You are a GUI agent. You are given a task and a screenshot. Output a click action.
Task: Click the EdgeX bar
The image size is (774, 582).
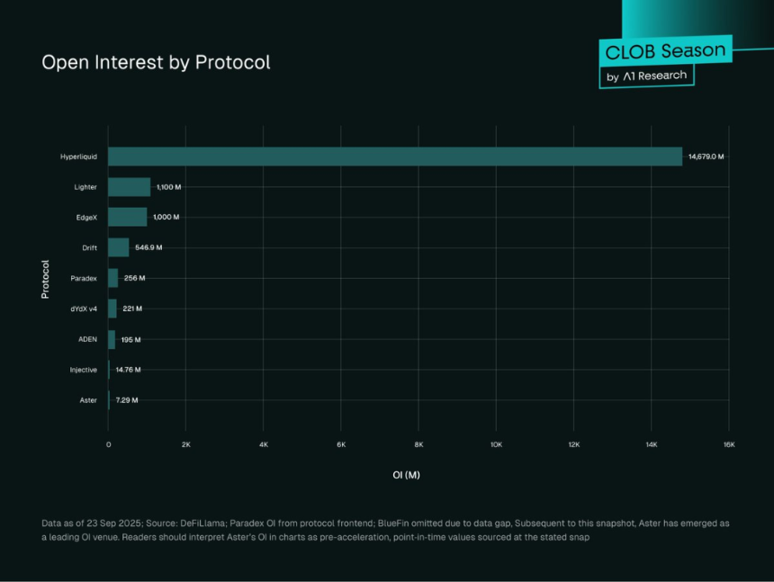(128, 217)
